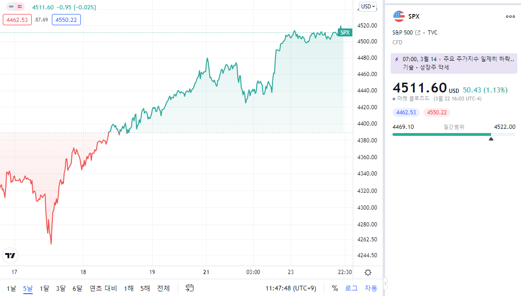Click the 4262.50 price axis label

coord(367,239)
